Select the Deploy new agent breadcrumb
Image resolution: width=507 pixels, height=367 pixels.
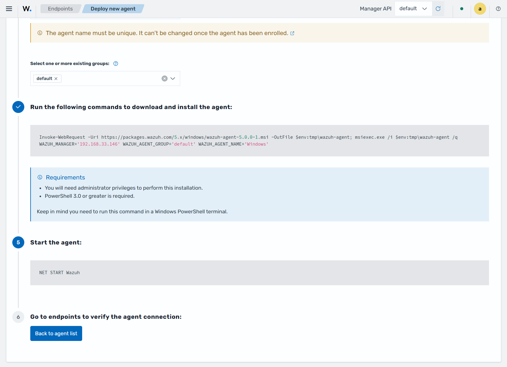point(113,9)
